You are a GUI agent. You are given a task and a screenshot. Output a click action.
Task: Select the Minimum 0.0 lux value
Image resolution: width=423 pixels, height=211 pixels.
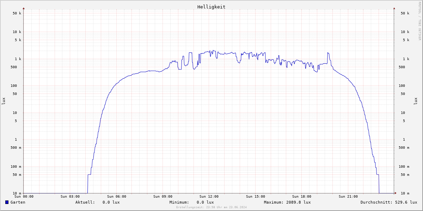pyautogui.click(x=205, y=202)
